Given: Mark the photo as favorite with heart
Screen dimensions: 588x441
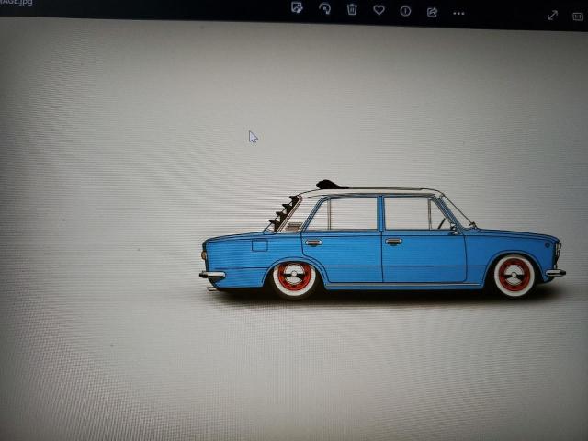Looking at the screenshot, I should point(379,10).
